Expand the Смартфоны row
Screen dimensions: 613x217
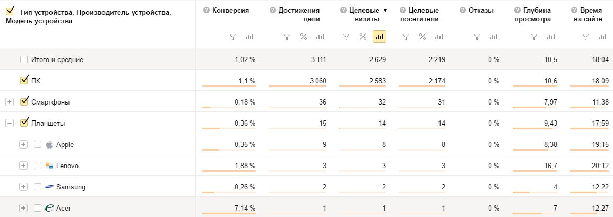point(10,102)
